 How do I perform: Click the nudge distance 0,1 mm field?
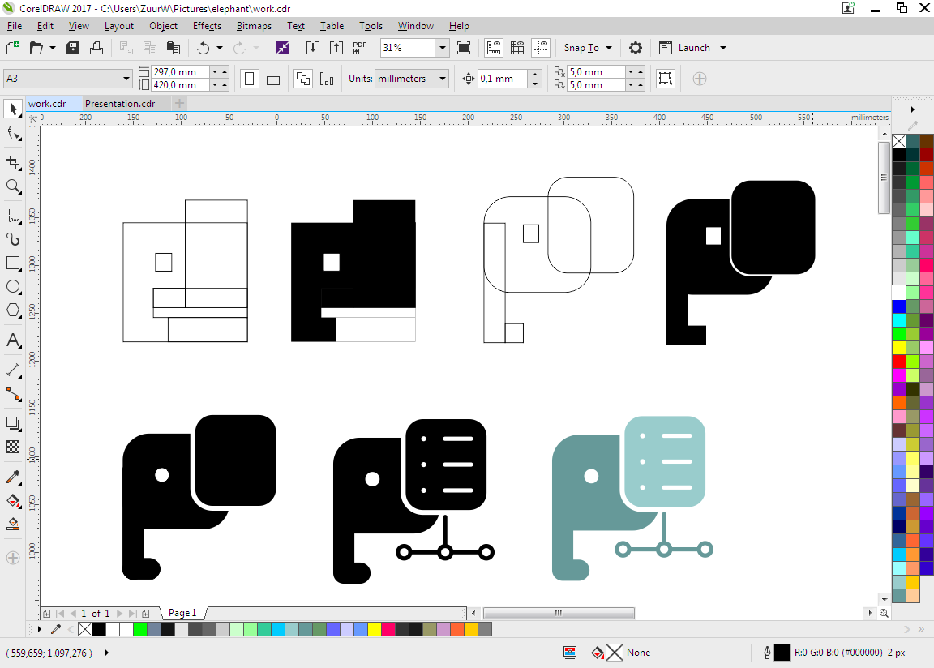point(503,79)
